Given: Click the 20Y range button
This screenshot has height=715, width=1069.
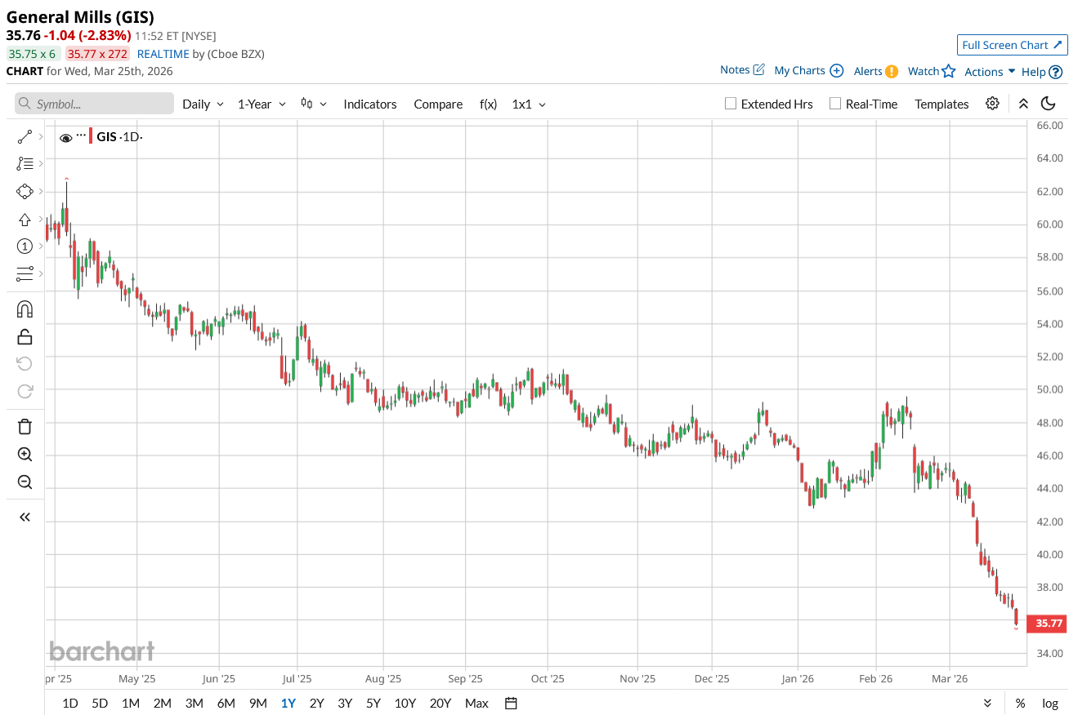Looking at the screenshot, I should click(x=441, y=703).
